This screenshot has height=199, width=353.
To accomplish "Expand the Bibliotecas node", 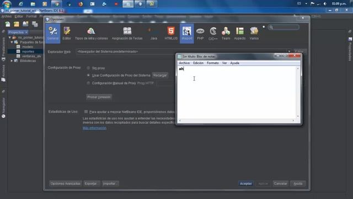I will click(x=12, y=61).
